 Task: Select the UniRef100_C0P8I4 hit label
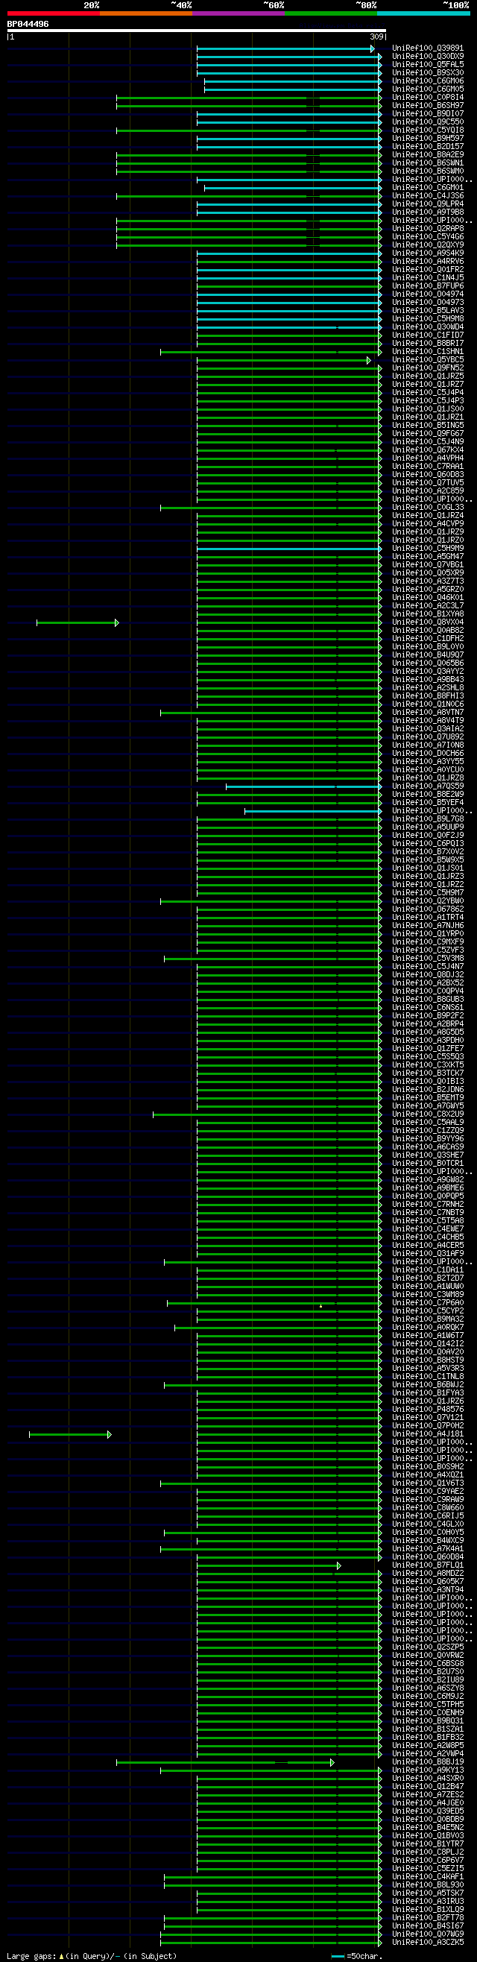pos(429,98)
